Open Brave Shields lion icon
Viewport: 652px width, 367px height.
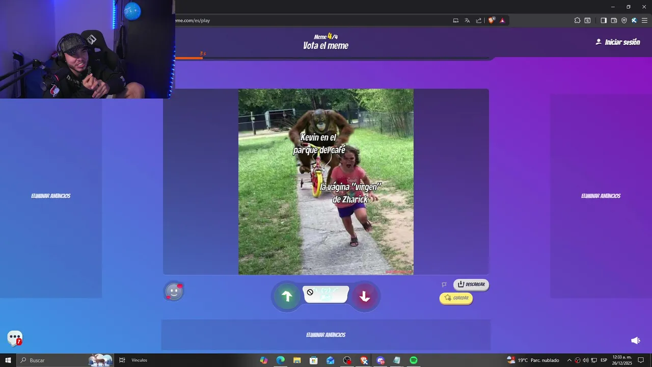click(491, 20)
